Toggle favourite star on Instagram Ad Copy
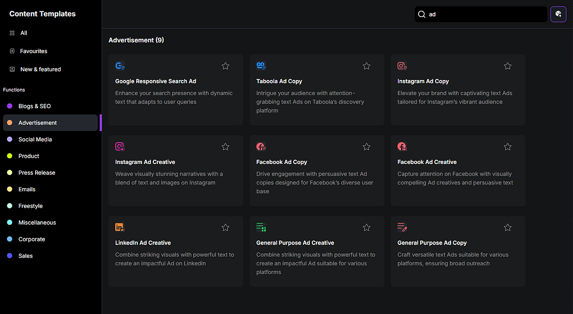 coord(507,65)
